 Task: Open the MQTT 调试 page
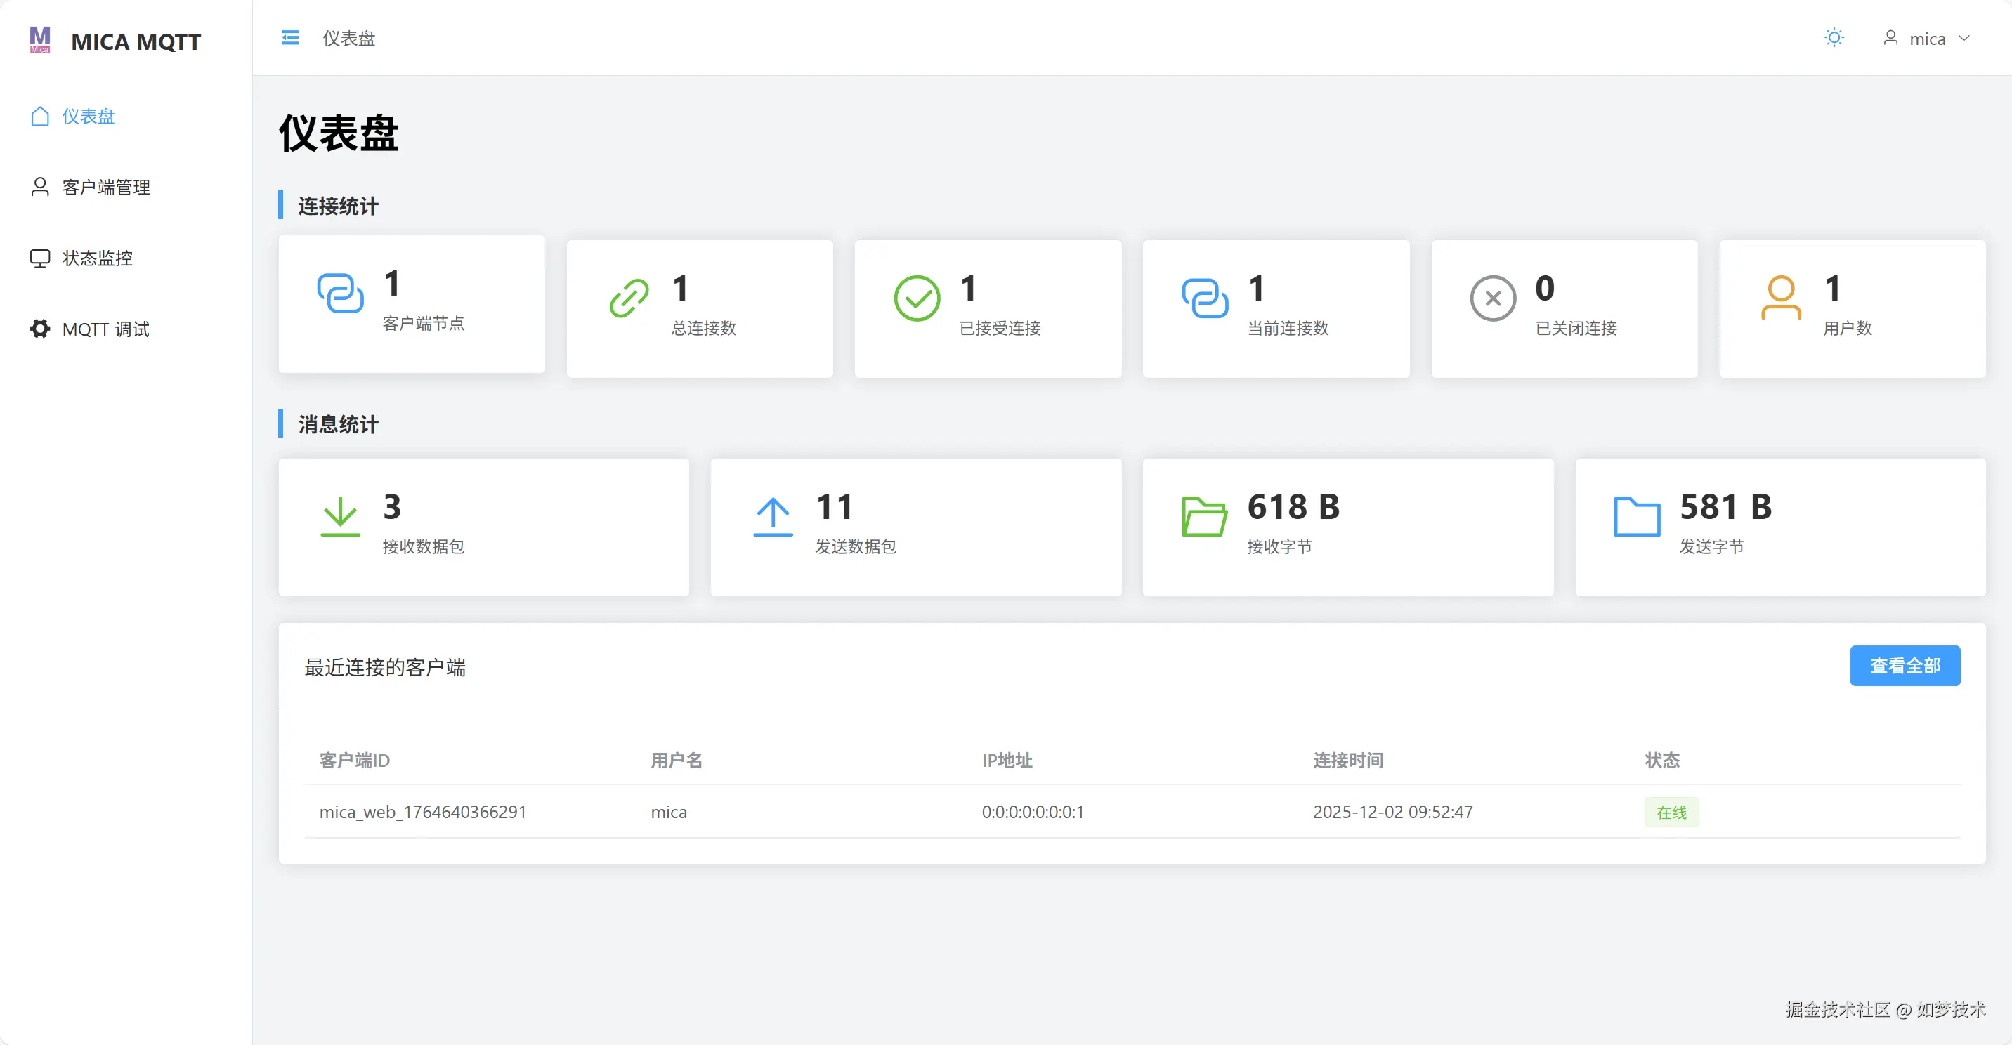pyautogui.click(x=105, y=329)
